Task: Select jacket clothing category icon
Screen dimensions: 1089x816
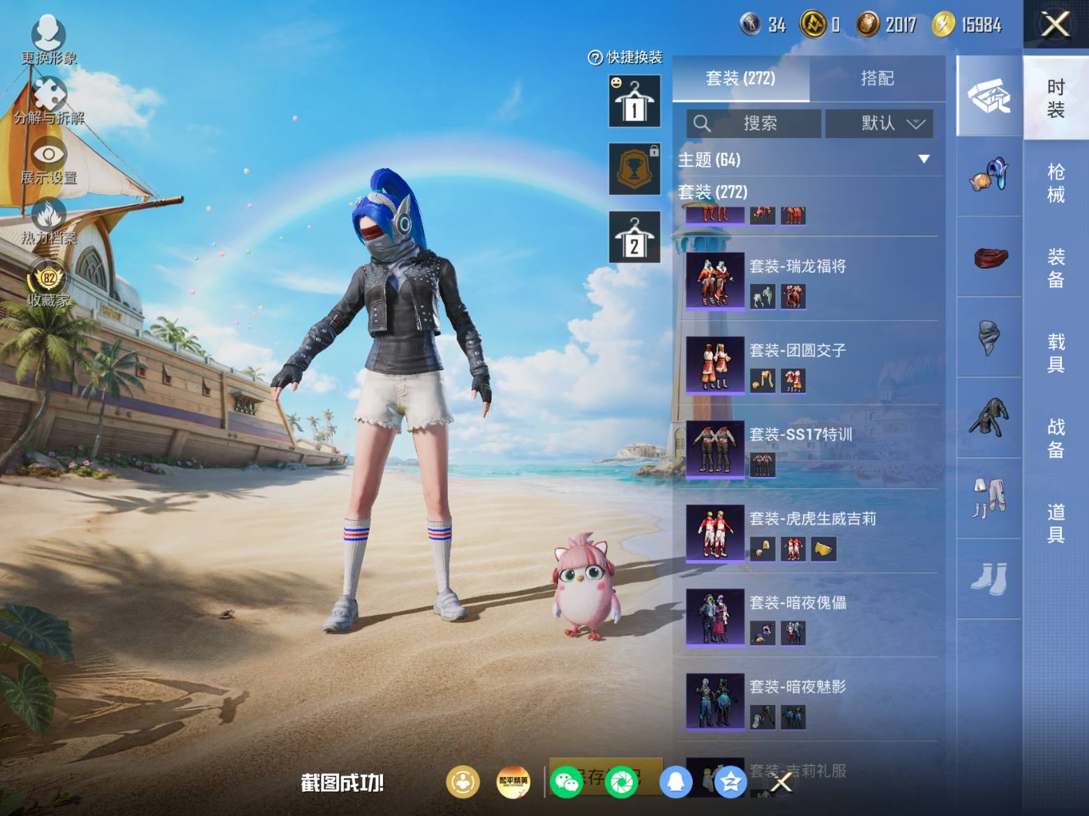Action: [x=989, y=418]
